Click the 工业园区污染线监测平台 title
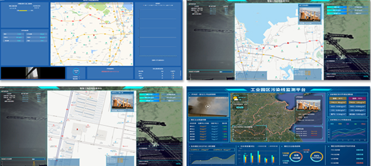 (279, 90)
